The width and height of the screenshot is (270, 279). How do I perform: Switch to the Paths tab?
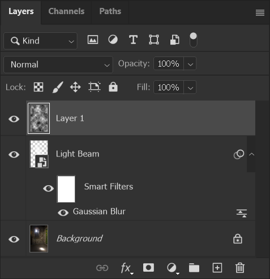110,11
